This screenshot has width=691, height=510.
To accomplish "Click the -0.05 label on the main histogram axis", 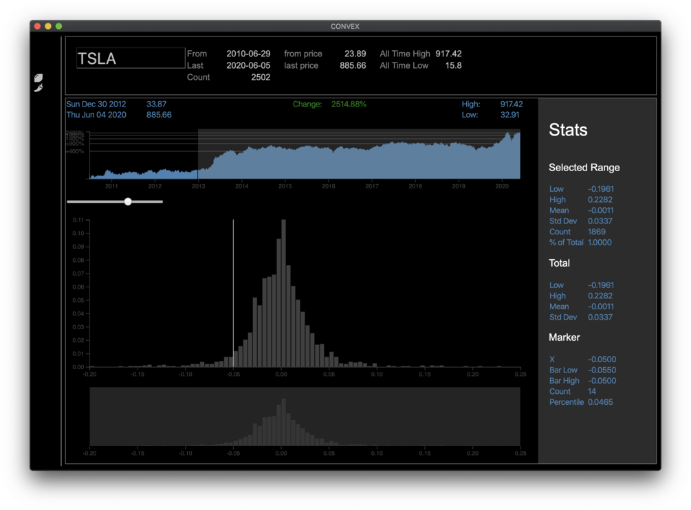I will tap(233, 375).
